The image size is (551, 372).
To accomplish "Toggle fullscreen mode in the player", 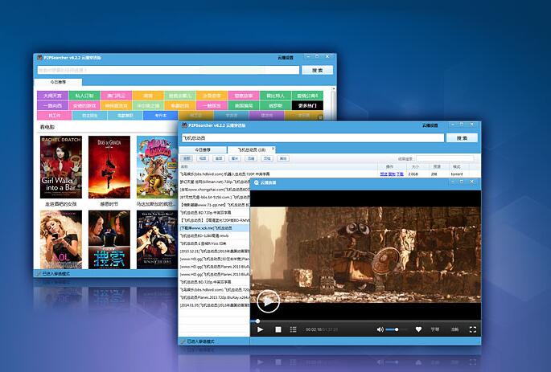I will click(472, 329).
